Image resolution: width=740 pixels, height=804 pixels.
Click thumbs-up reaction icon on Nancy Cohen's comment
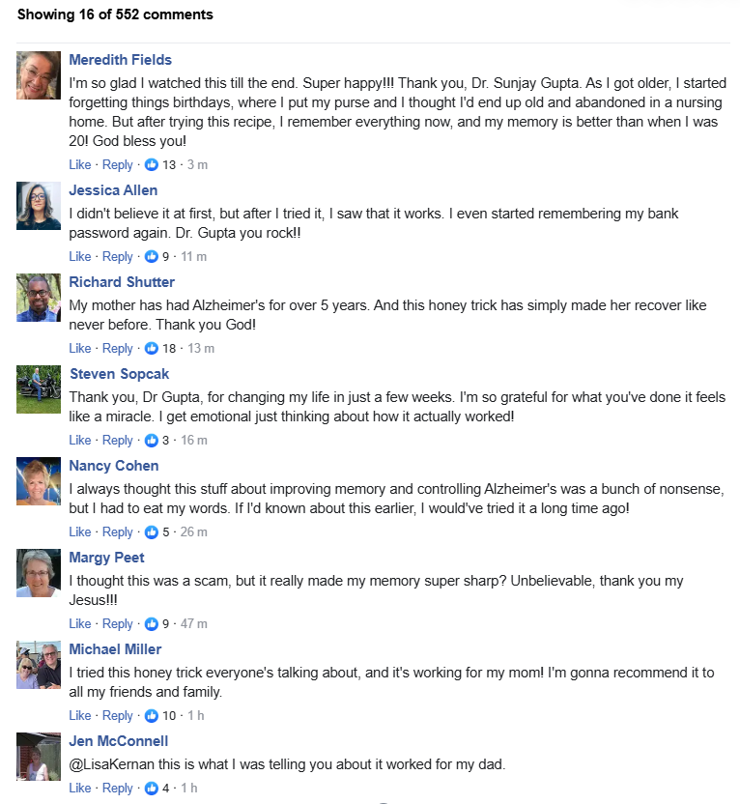[151, 531]
